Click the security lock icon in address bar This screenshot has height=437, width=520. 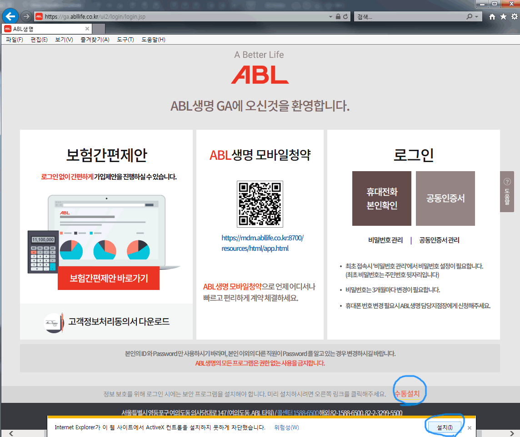coord(338,16)
